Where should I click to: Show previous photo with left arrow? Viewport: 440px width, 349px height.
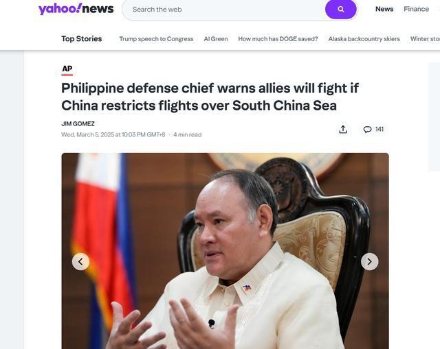80,262
